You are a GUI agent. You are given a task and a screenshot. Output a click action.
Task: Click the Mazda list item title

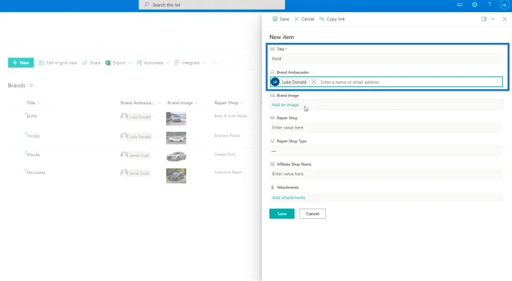pyautogui.click(x=33, y=154)
